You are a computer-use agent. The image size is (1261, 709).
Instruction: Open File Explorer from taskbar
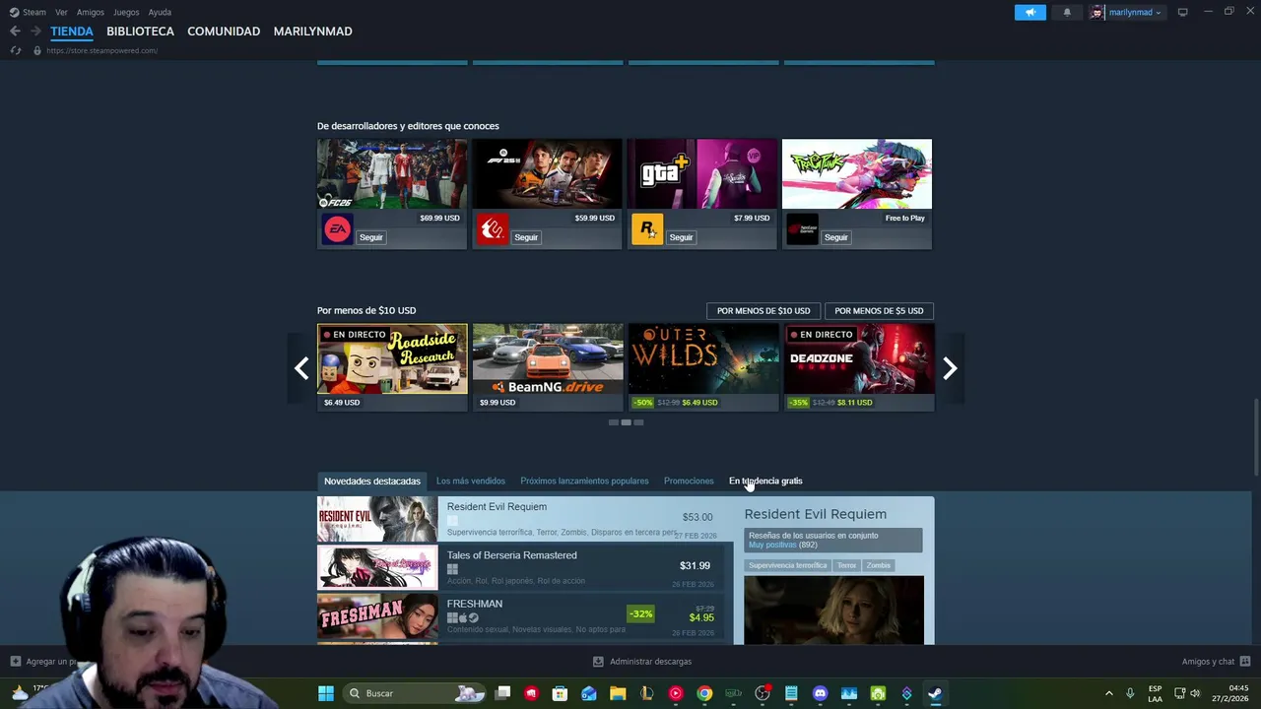(x=618, y=693)
